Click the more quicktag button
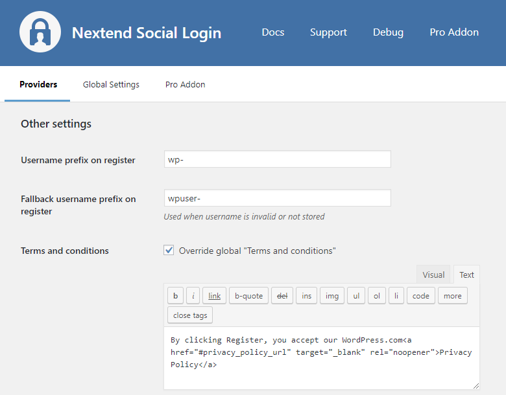The height and width of the screenshot is (395, 506). click(453, 296)
